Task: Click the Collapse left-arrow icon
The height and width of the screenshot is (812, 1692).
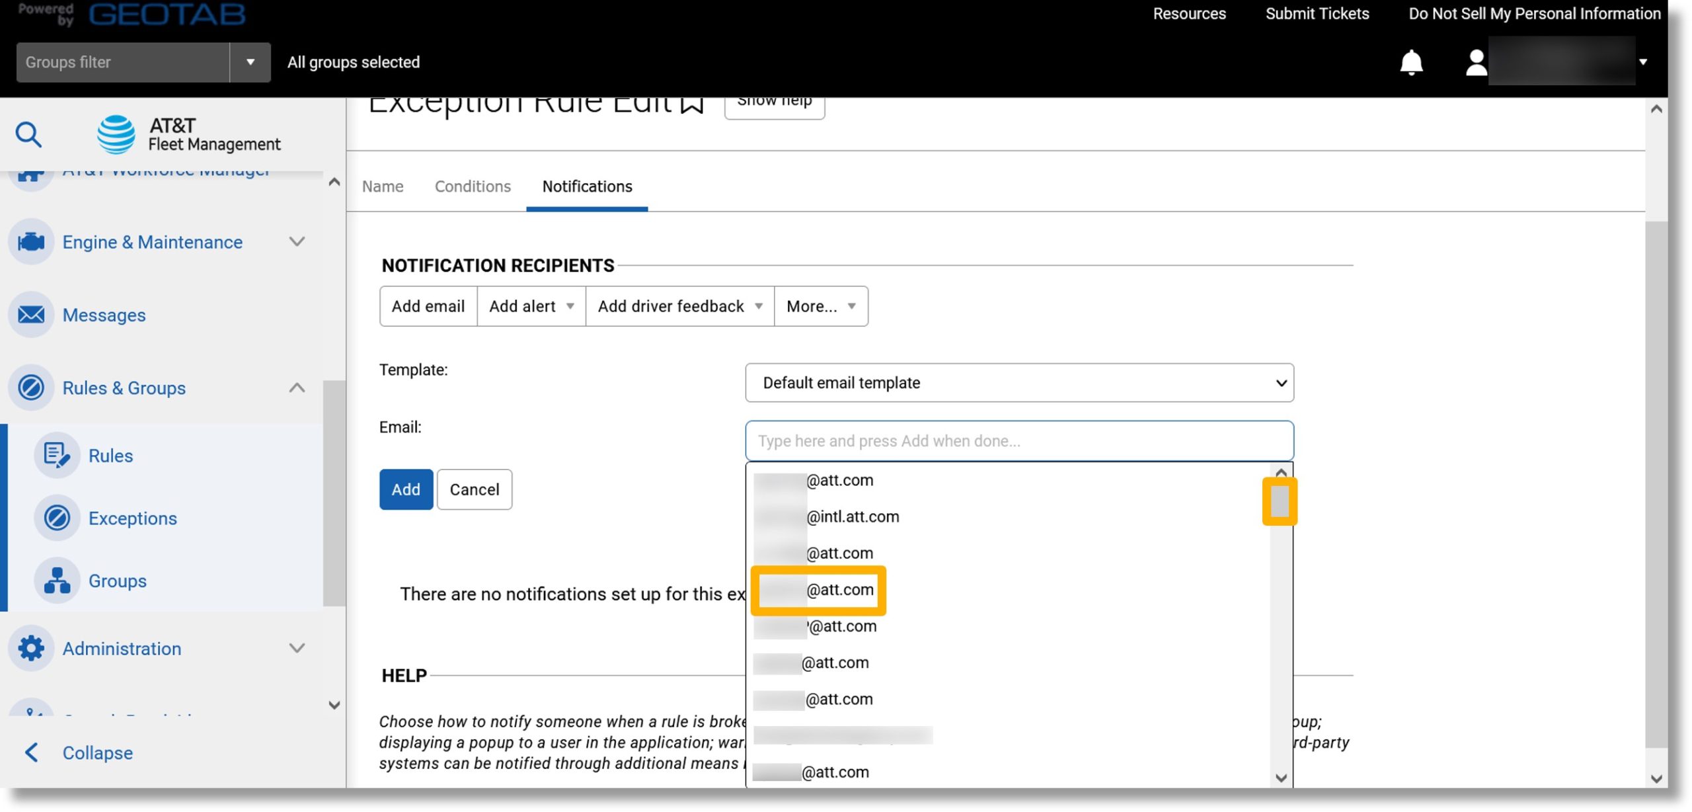Action: click(31, 752)
